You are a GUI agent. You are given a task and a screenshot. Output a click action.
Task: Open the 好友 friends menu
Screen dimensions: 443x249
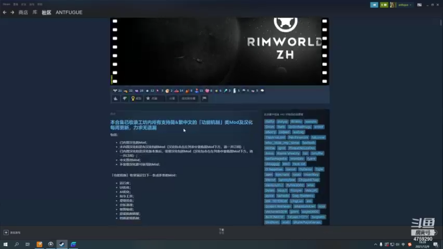click(x=24, y=4)
